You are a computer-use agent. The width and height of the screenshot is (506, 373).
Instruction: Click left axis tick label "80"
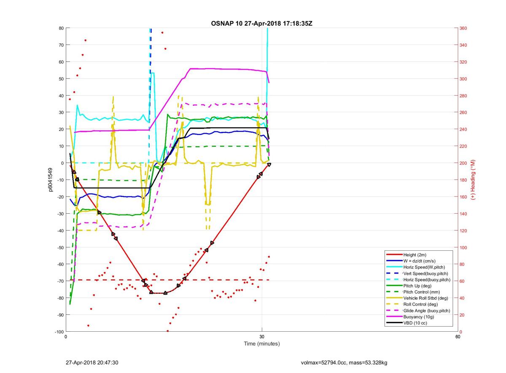pos(61,28)
